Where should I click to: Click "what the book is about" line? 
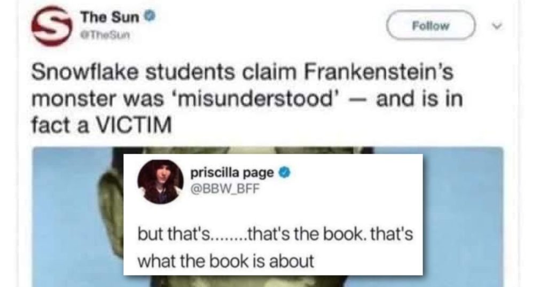(x=226, y=261)
